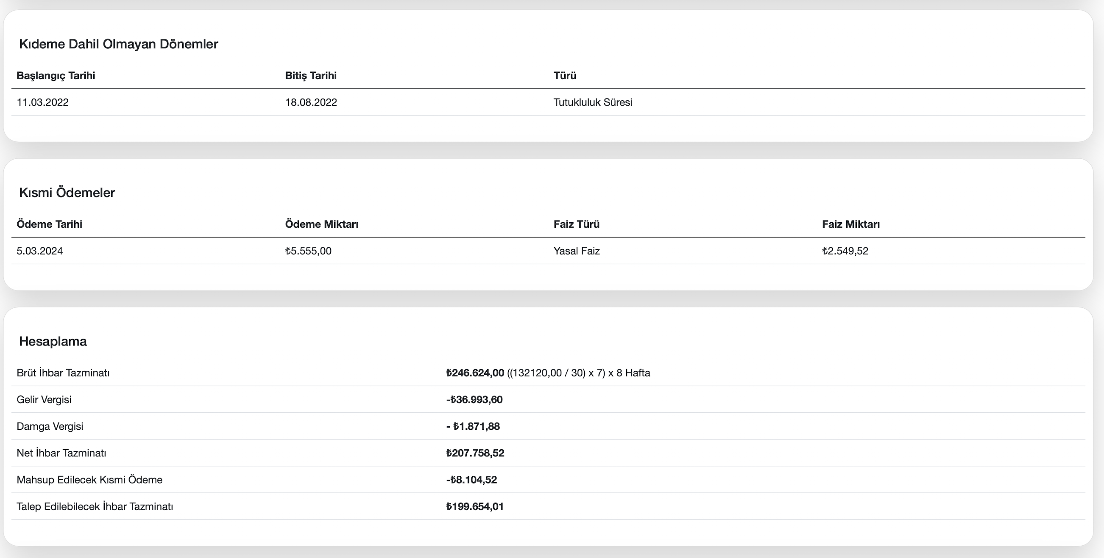Click the 'Gelir Vergisi' amount -₺36.993,60
1104x558 pixels.
pyautogui.click(x=474, y=399)
